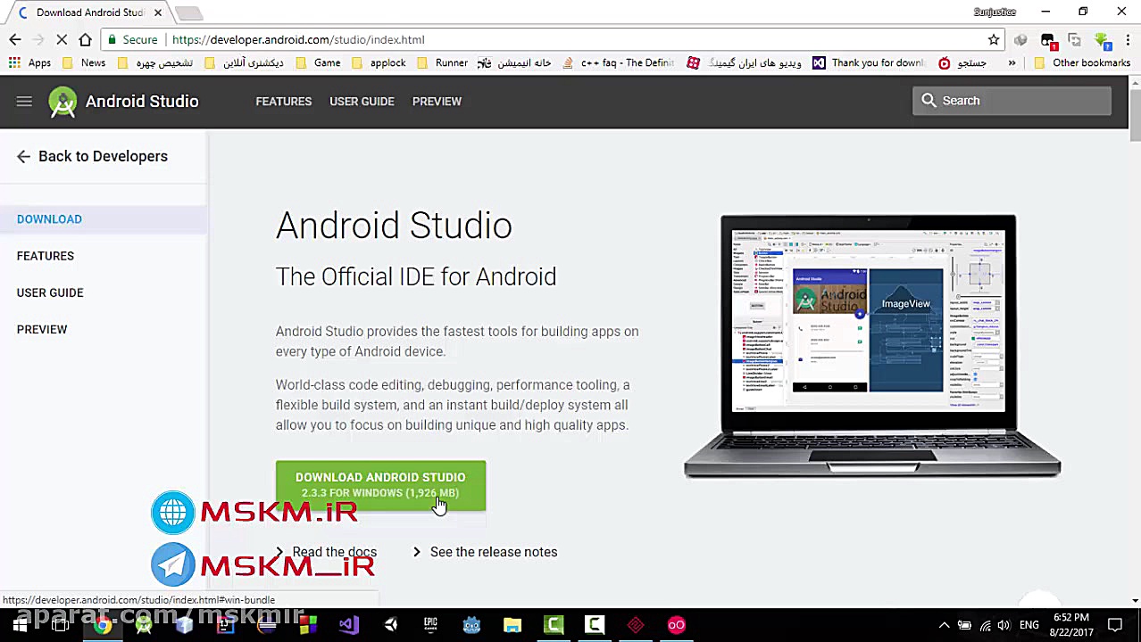Image resolution: width=1141 pixels, height=642 pixels.
Task: Open the Action Center notifications icon
Action: coord(1115,625)
